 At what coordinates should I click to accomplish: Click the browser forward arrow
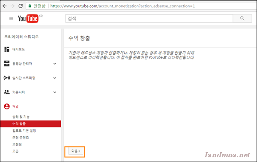(x=12, y=6)
